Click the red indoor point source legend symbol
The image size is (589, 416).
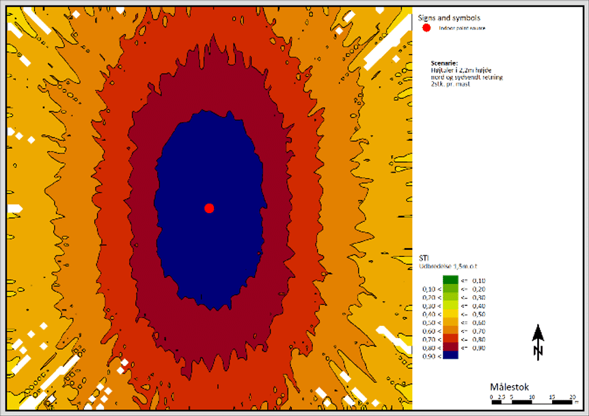[x=426, y=28]
